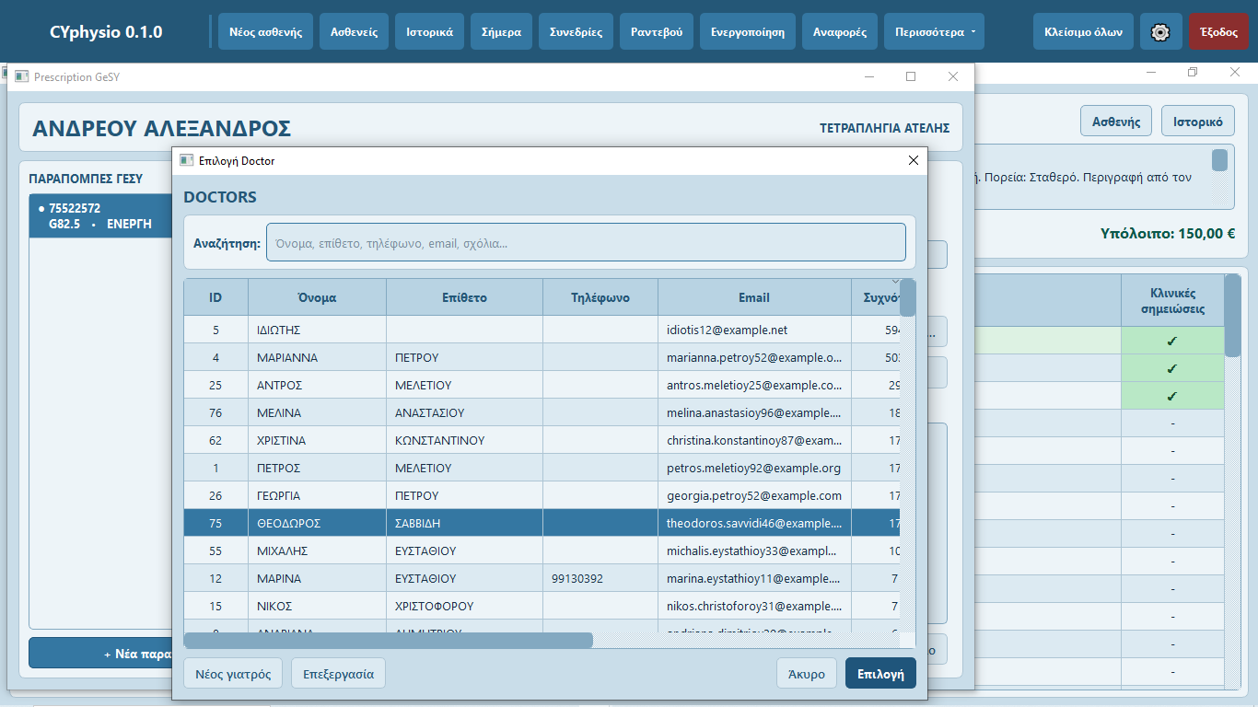
Task: Close the Επιλογή Doctor dialog
Action: 914,160
